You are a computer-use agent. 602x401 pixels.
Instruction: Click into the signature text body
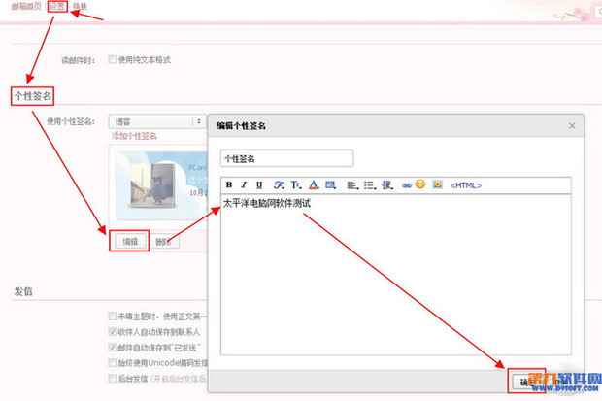pyautogui.click(x=396, y=275)
